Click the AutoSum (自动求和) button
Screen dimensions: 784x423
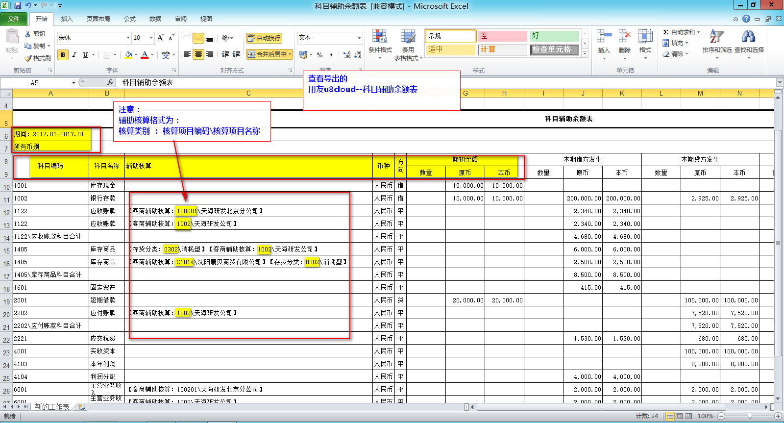tap(679, 32)
